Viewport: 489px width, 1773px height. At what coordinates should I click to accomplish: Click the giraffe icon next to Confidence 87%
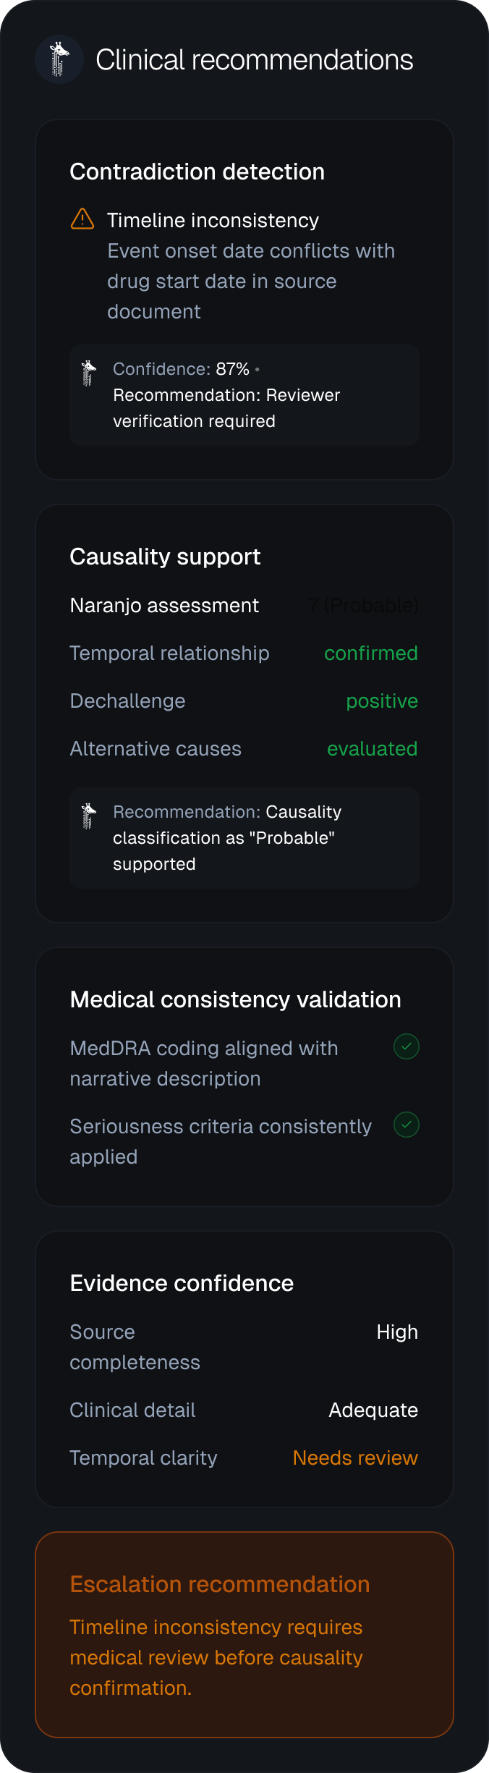click(x=89, y=373)
